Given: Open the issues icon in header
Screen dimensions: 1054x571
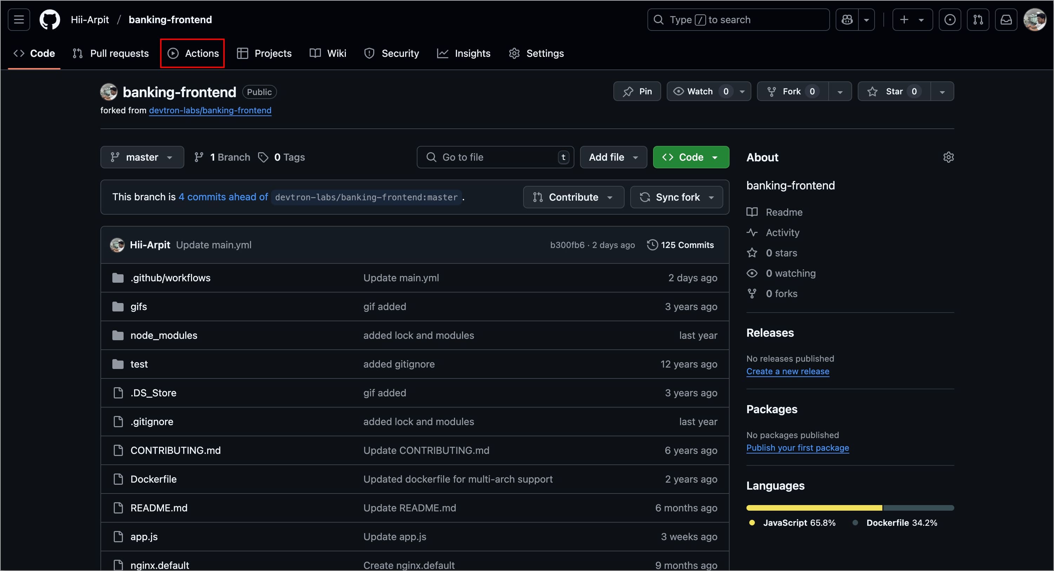Looking at the screenshot, I should [x=950, y=20].
